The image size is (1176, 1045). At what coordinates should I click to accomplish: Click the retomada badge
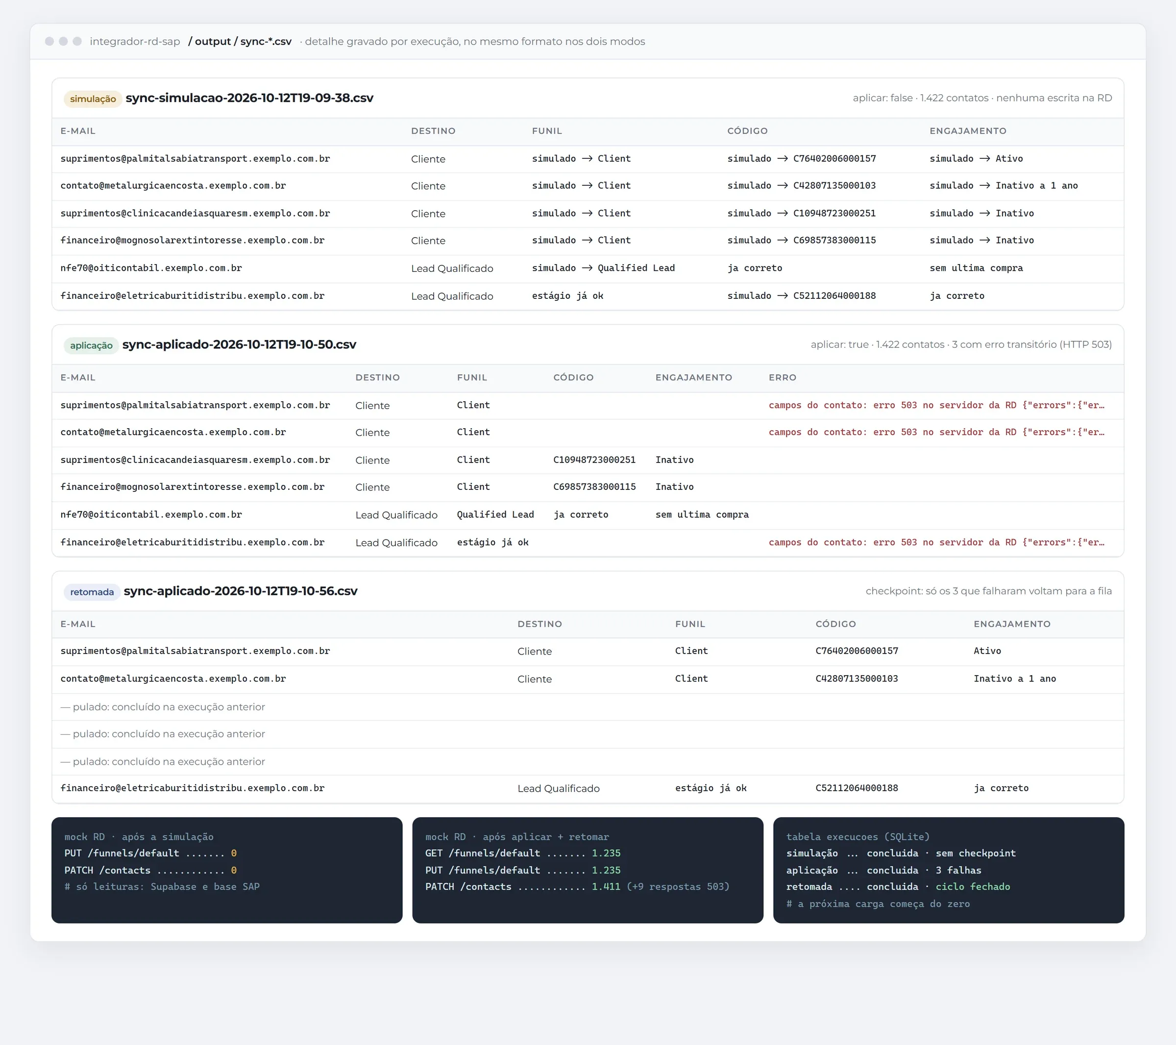click(92, 592)
